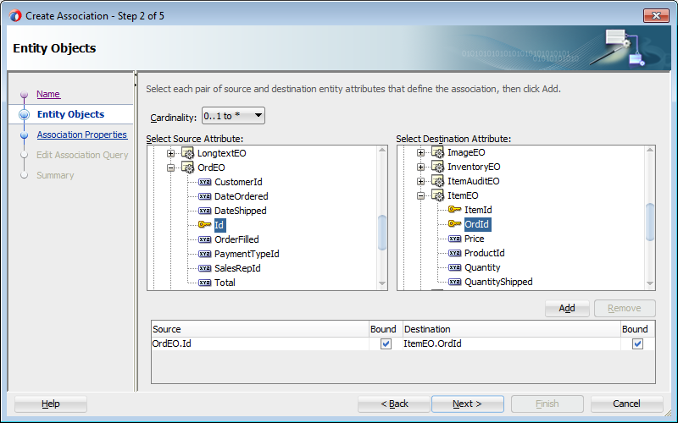Screen dimensions: 678x423
Task: Click the Next button
Action: point(468,404)
